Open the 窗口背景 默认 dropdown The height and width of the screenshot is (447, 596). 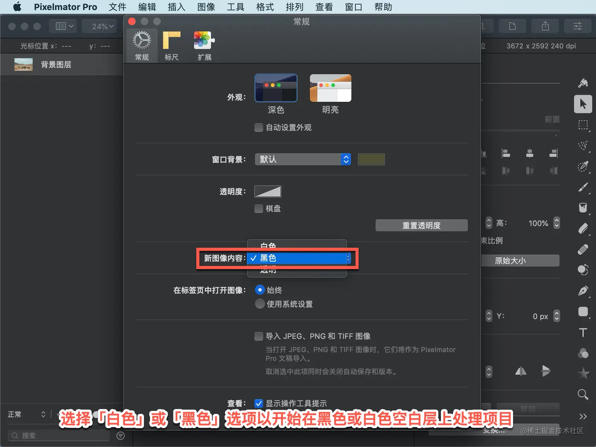(x=303, y=159)
